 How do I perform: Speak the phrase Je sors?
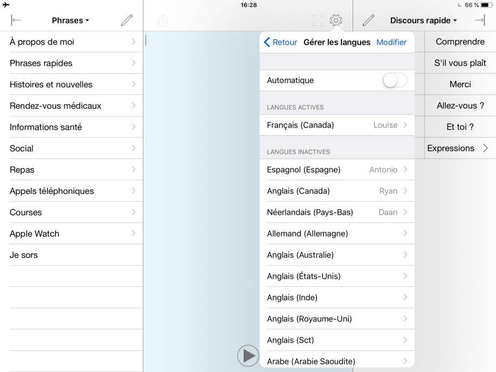coord(72,255)
